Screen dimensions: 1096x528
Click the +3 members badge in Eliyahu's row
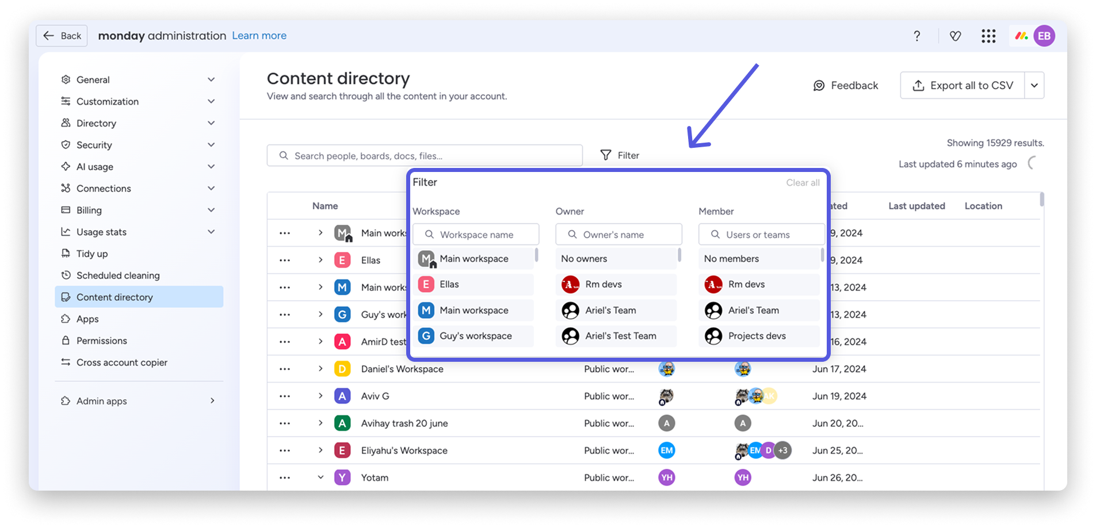click(x=783, y=450)
